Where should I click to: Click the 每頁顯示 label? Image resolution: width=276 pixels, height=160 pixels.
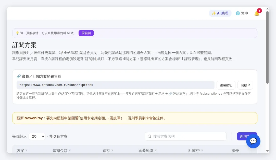coord(19,136)
